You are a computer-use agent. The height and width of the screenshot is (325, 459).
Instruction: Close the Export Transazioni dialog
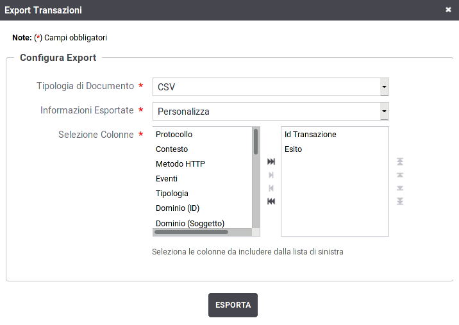click(448, 10)
